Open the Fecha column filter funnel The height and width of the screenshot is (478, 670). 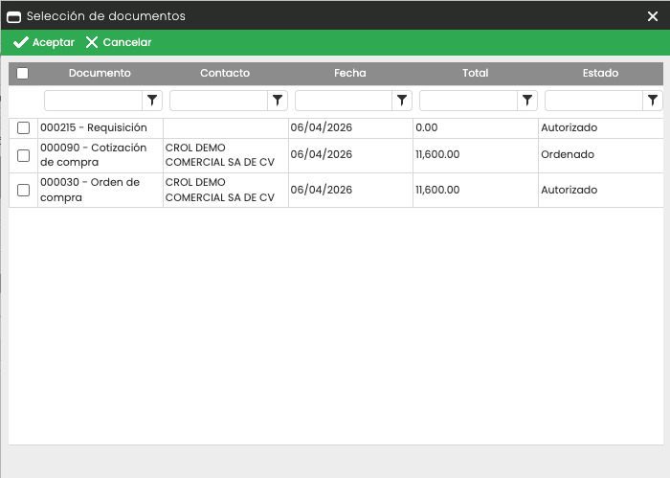[x=402, y=101]
